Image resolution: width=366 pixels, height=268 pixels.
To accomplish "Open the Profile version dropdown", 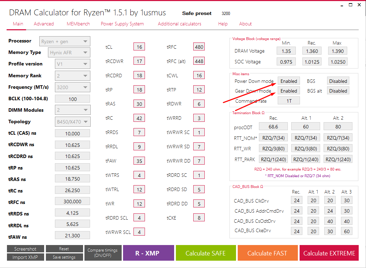I will pyautogui.click(x=72, y=64).
